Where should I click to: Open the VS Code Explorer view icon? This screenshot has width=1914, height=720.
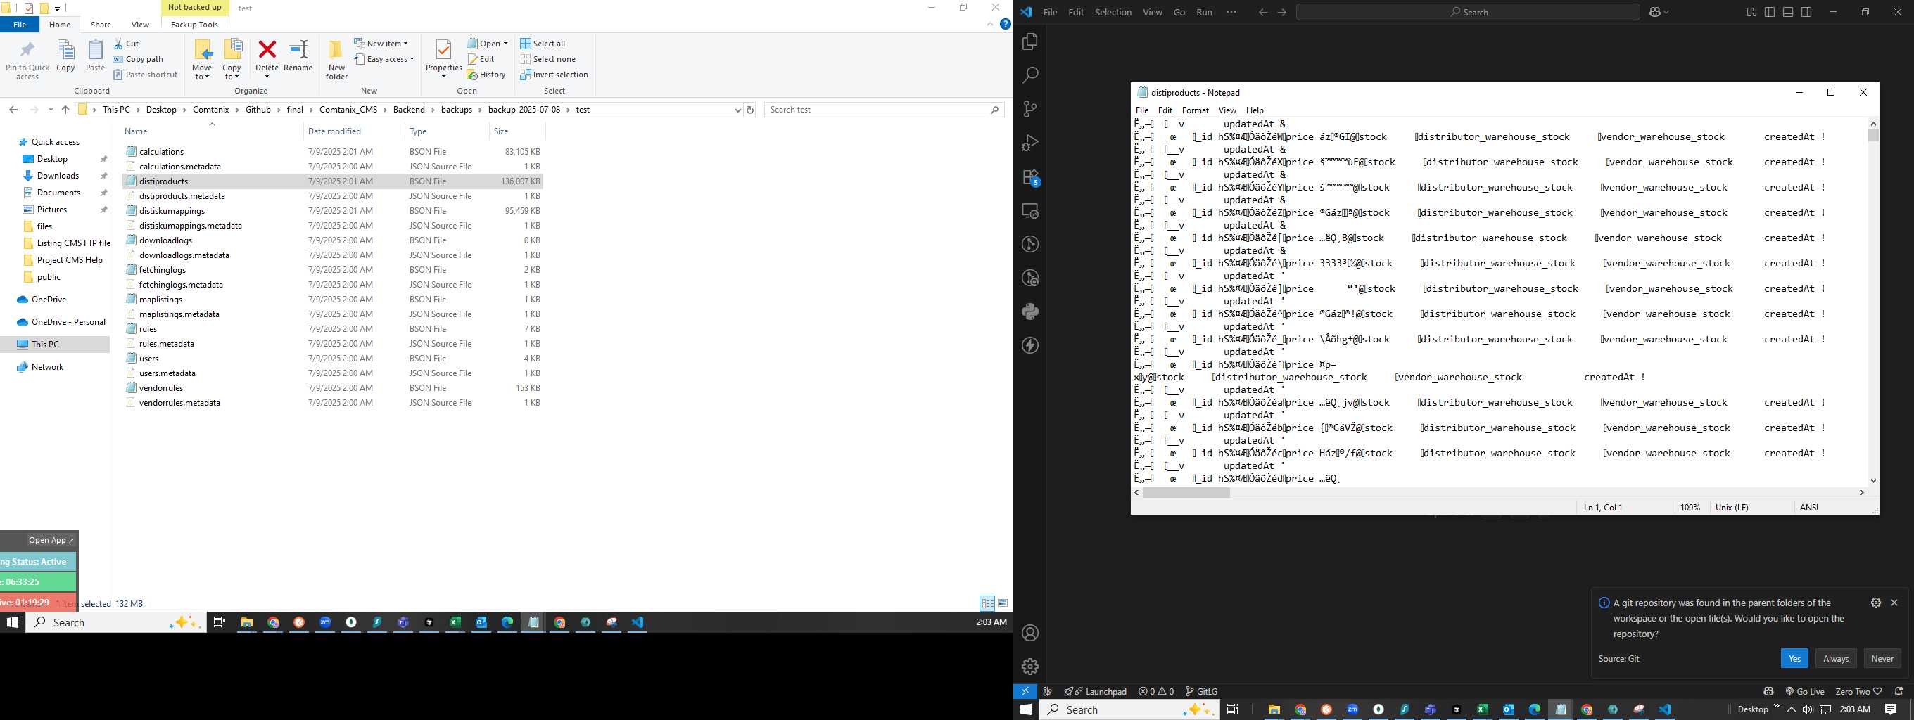click(1029, 41)
